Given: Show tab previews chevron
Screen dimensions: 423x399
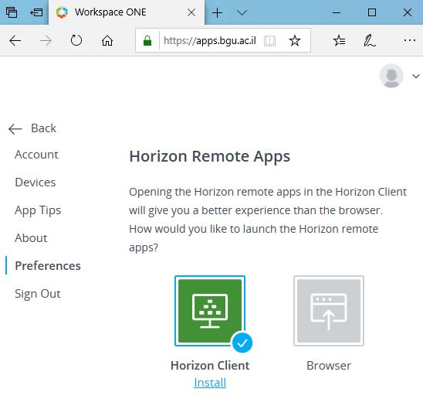Looking at the screenshot, I should tap(242, 12).
